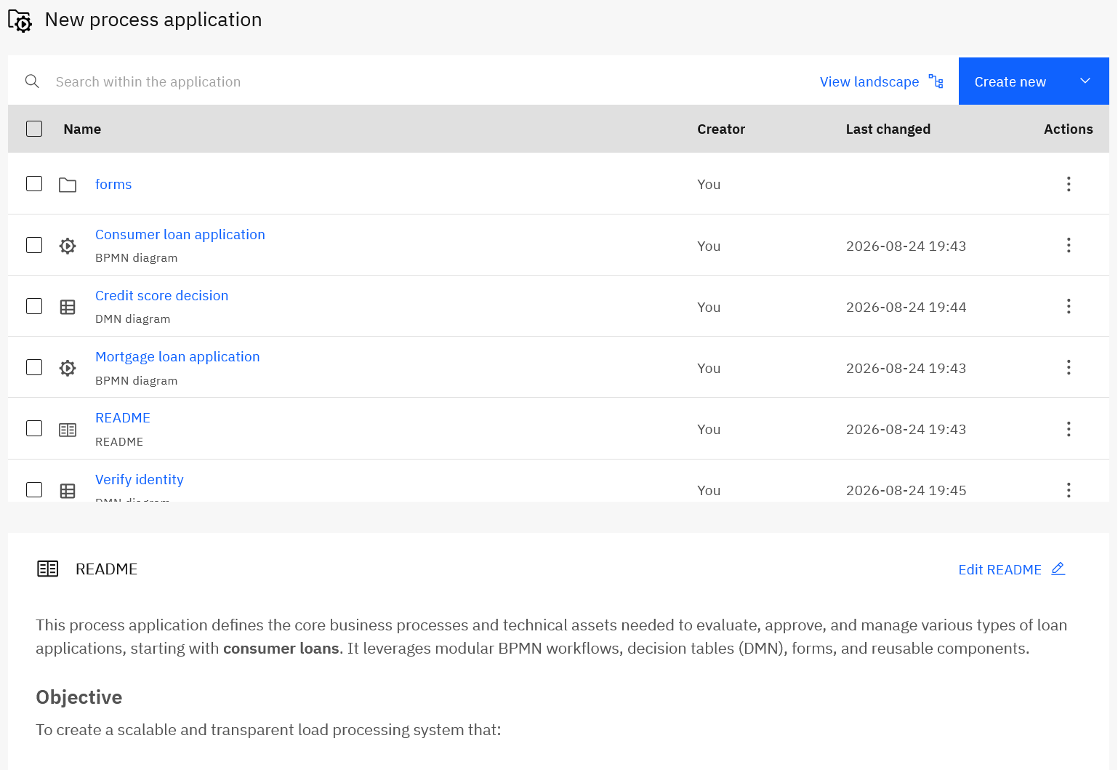Tick the Mortgage loan application checkbox

34,367
